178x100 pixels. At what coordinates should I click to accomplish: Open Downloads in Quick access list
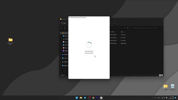pyautogui.click(x=66, y=39)
